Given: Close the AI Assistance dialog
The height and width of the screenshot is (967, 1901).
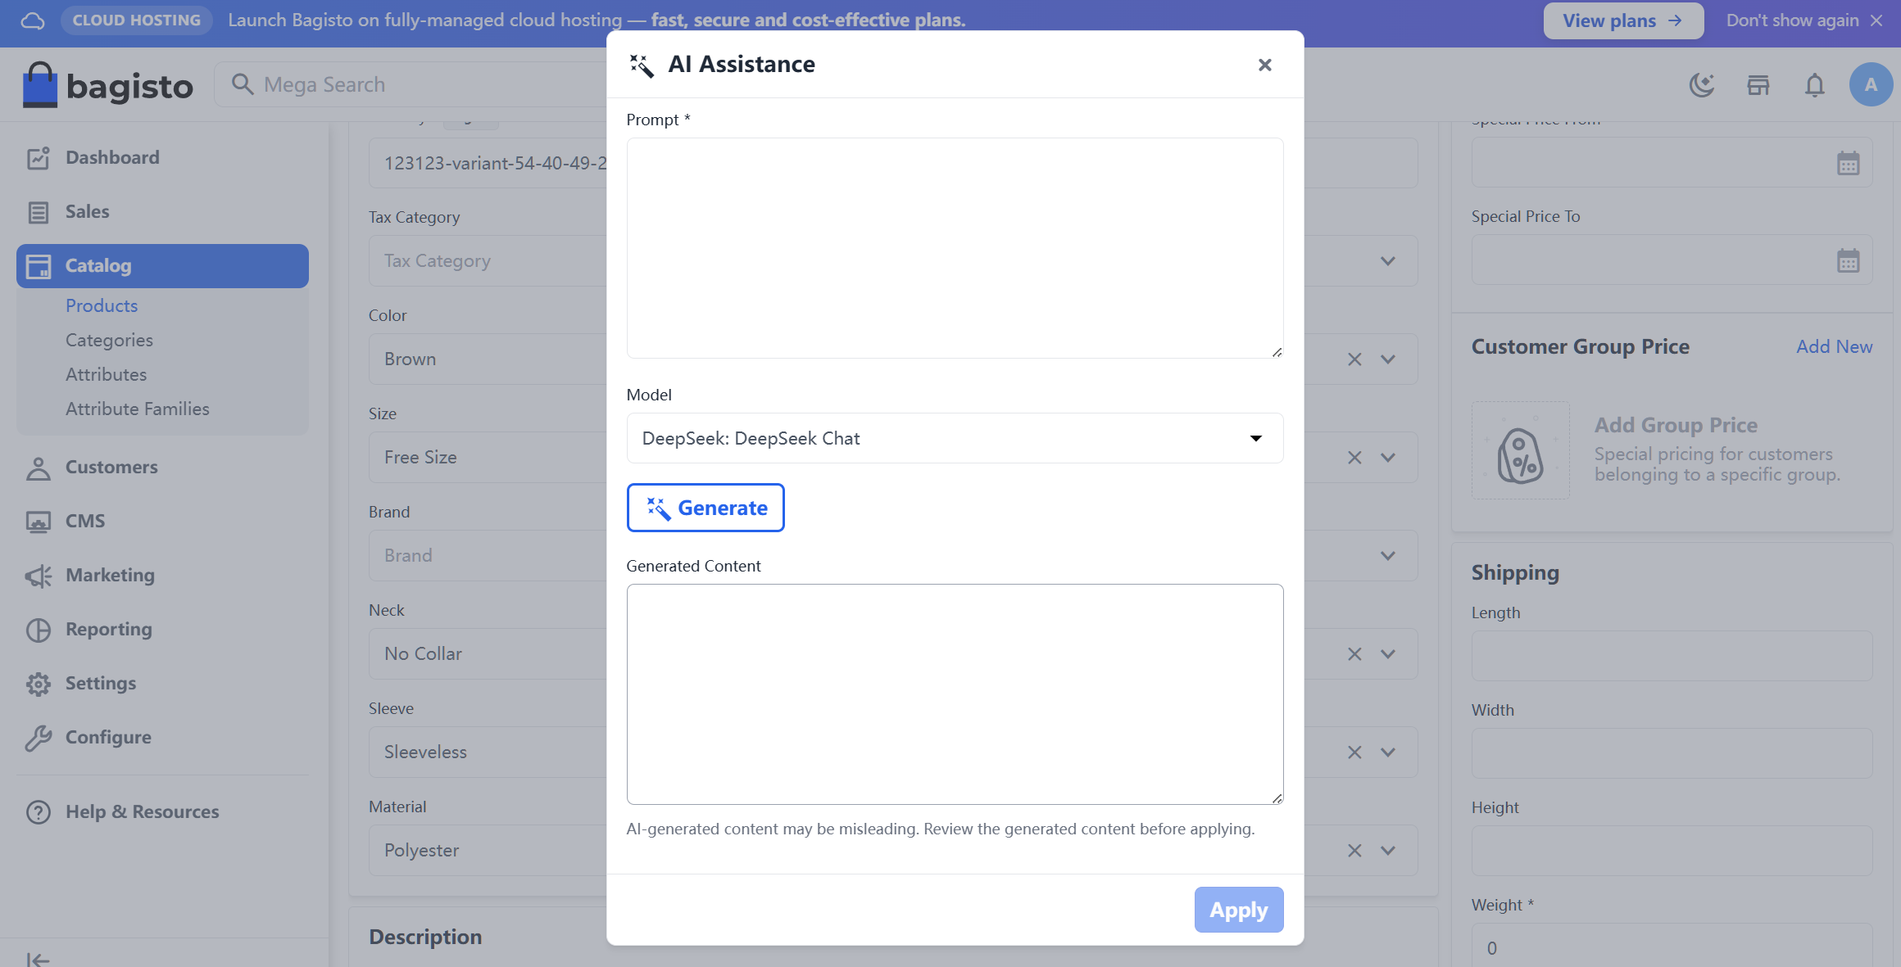Looking at the screenshot, I should (1264, 65).
